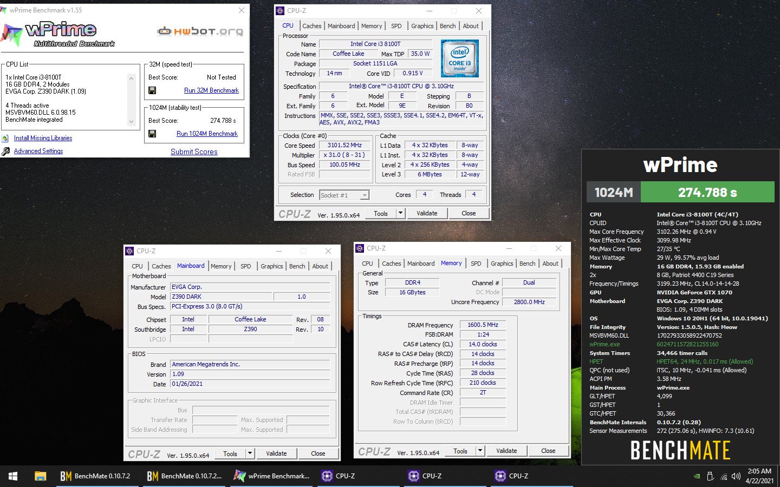
Task: Click the DRAM Frequency 1600.5 MHz value
Action: click(x=483, y=325)
